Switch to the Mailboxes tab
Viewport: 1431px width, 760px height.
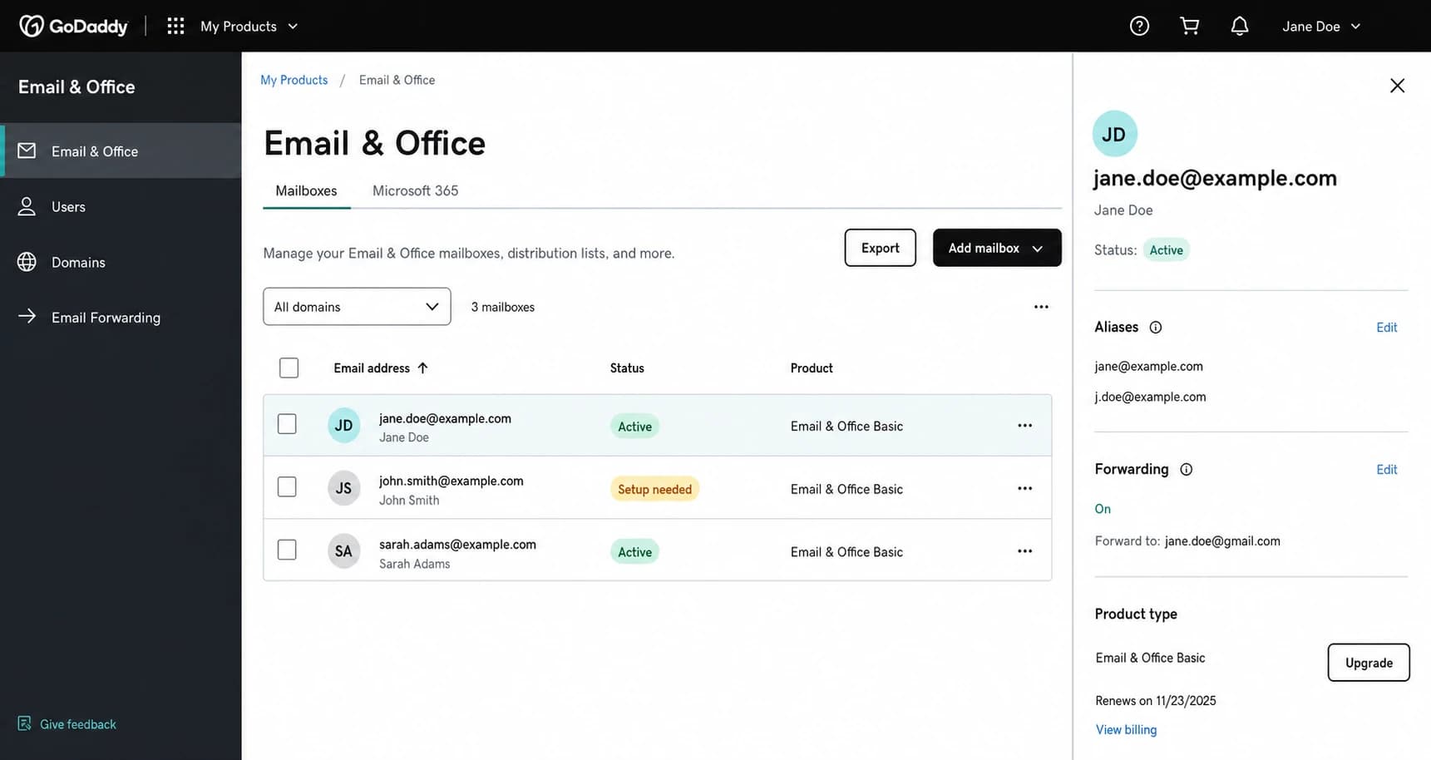tap(306, 190)
